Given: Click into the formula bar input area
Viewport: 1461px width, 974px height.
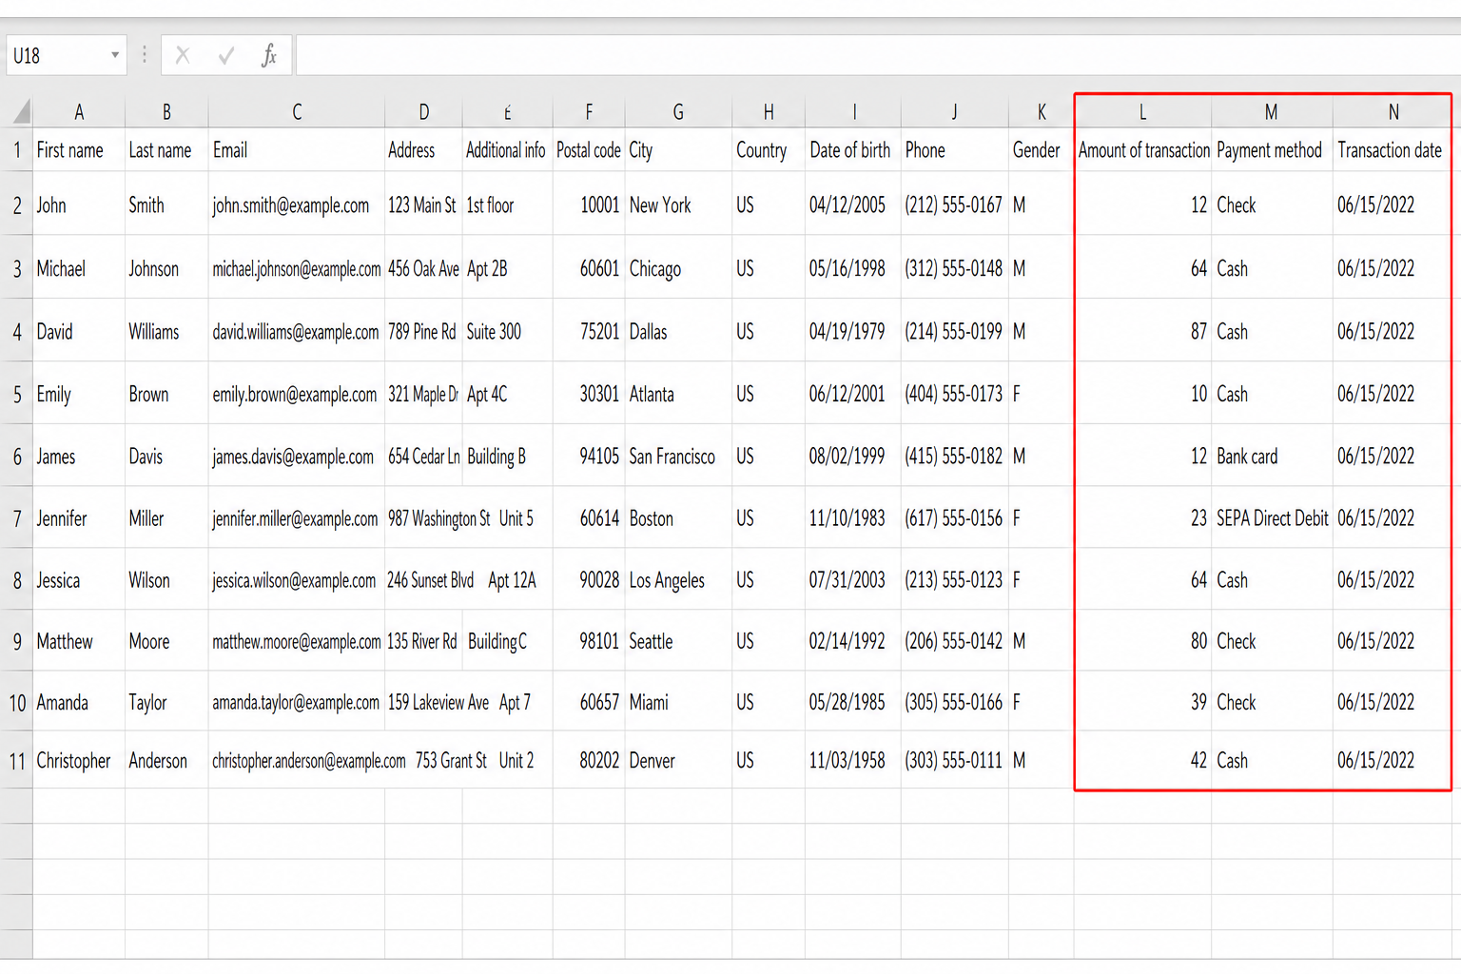Looking at the screenshot, I should coord(878,55).
